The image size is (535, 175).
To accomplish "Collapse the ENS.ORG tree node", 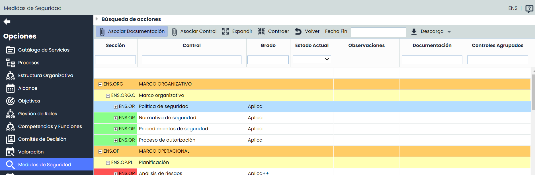I will coord(100,84).
